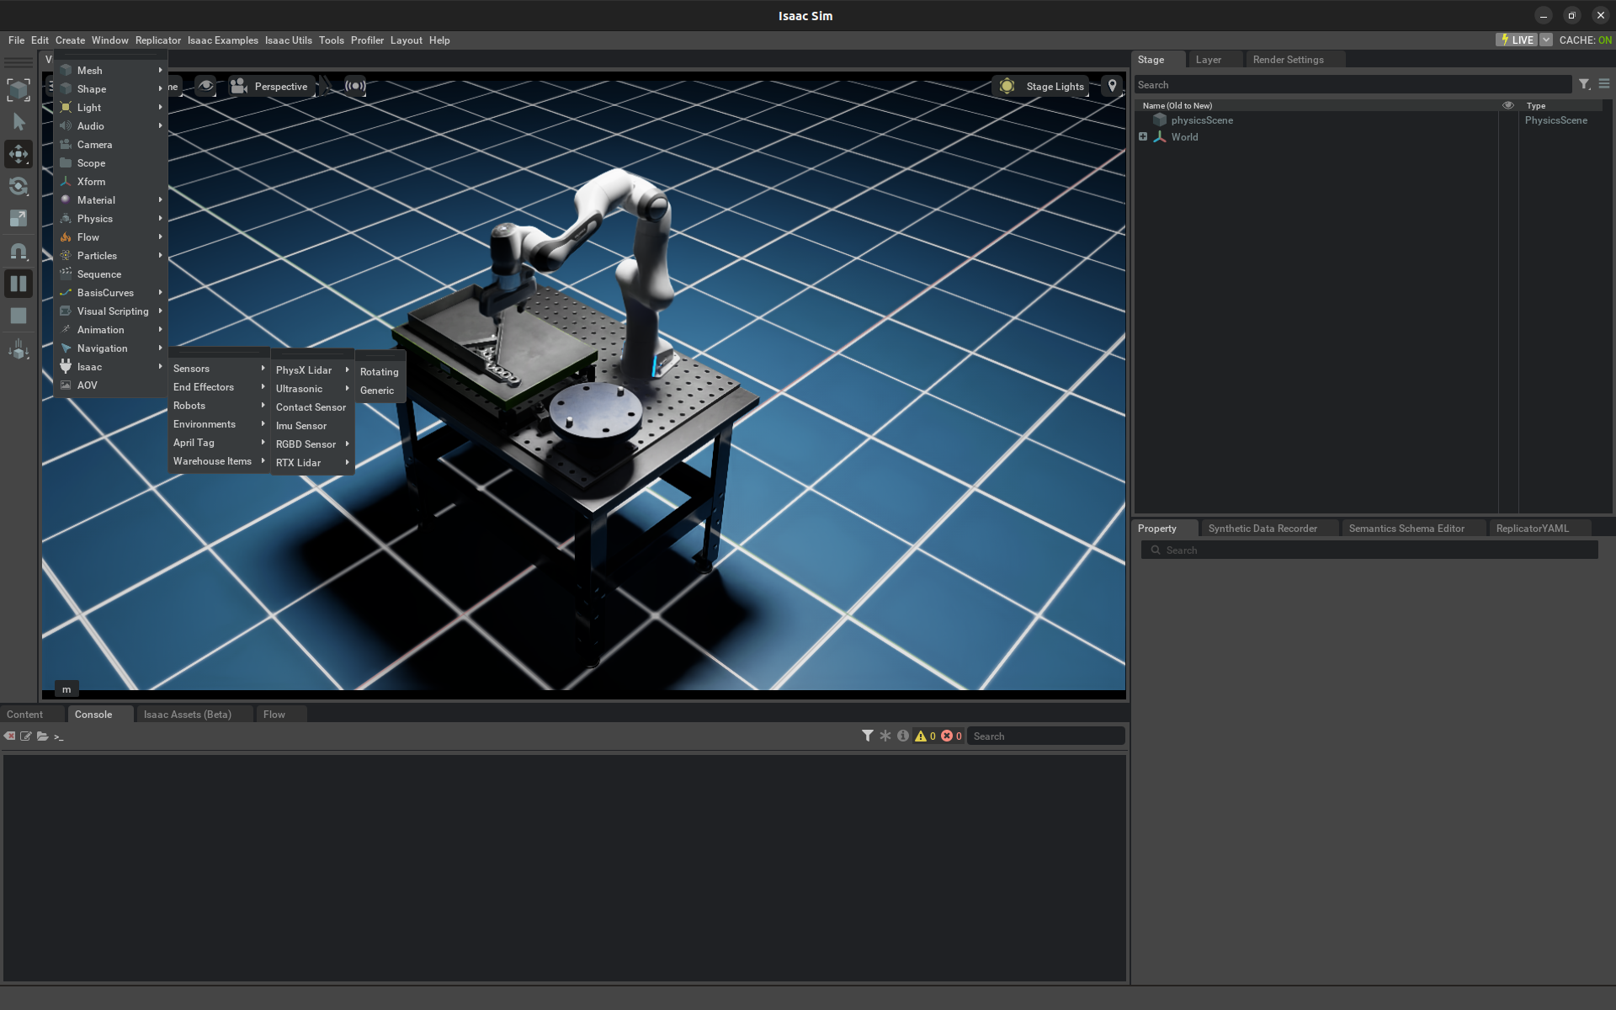Click the selection mode cube icon

(x=19, y=90)
